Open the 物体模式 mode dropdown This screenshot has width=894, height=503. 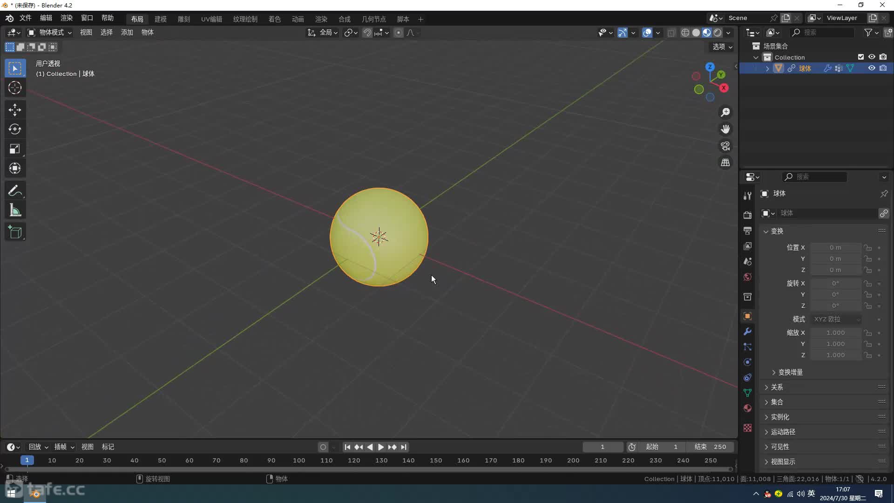tap(49, 33)
